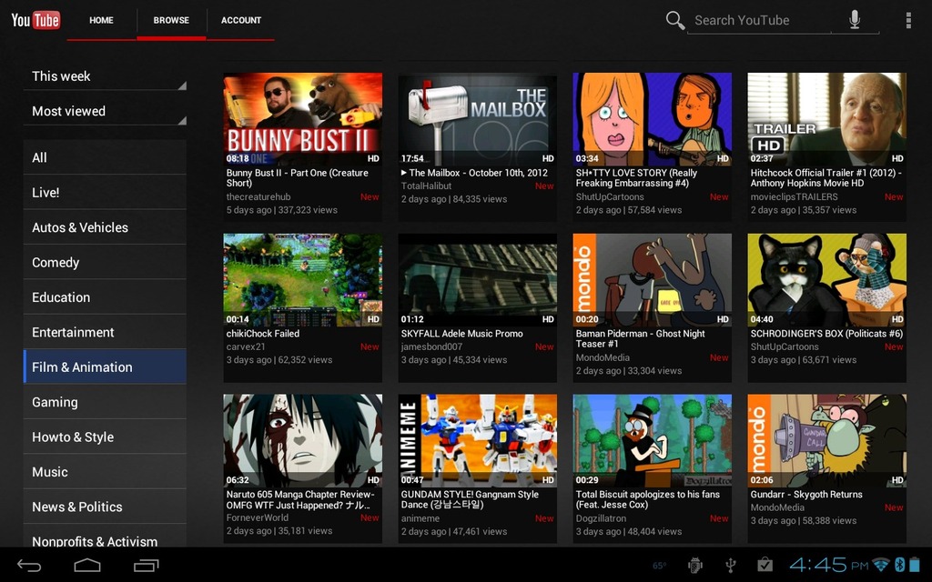Viewport: 932px width, 582px height.
Task: Click the jamesbond007 channel name
Action: click(x=431, y=346)
